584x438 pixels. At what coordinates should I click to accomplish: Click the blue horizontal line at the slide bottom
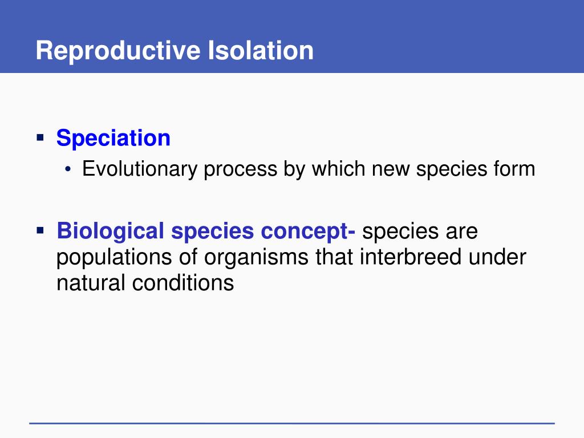pos(292,424)
